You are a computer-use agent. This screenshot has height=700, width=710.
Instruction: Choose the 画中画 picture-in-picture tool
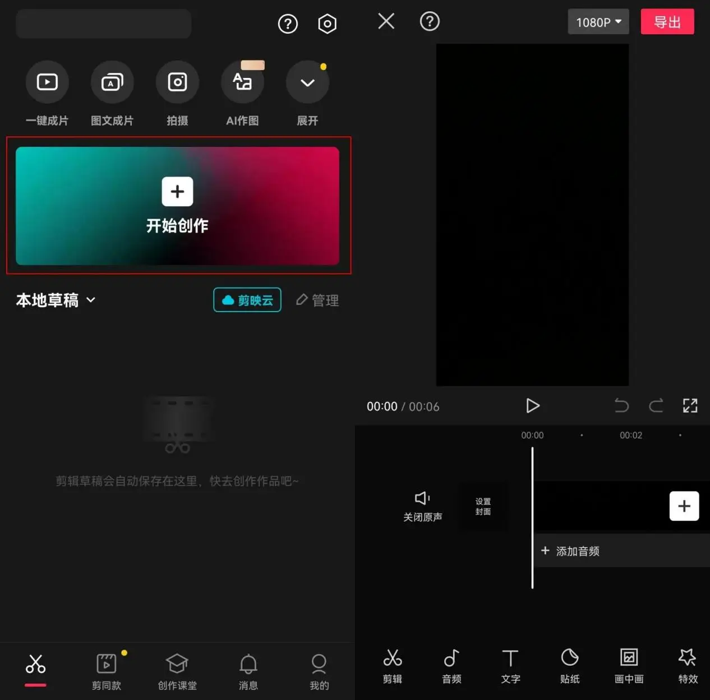[629, 665]
